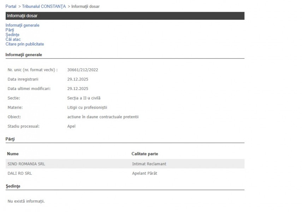The height and width of the screenshot is (212, 302).
Task: Click the Litigii cu profesioniștii value
Action: click(87, 108)
